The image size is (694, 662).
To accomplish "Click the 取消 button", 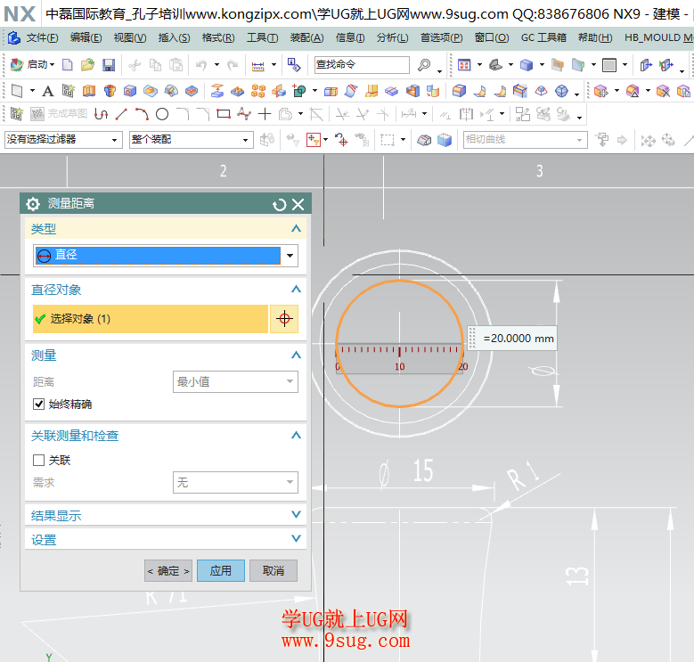I will click(x=274, y=571).
